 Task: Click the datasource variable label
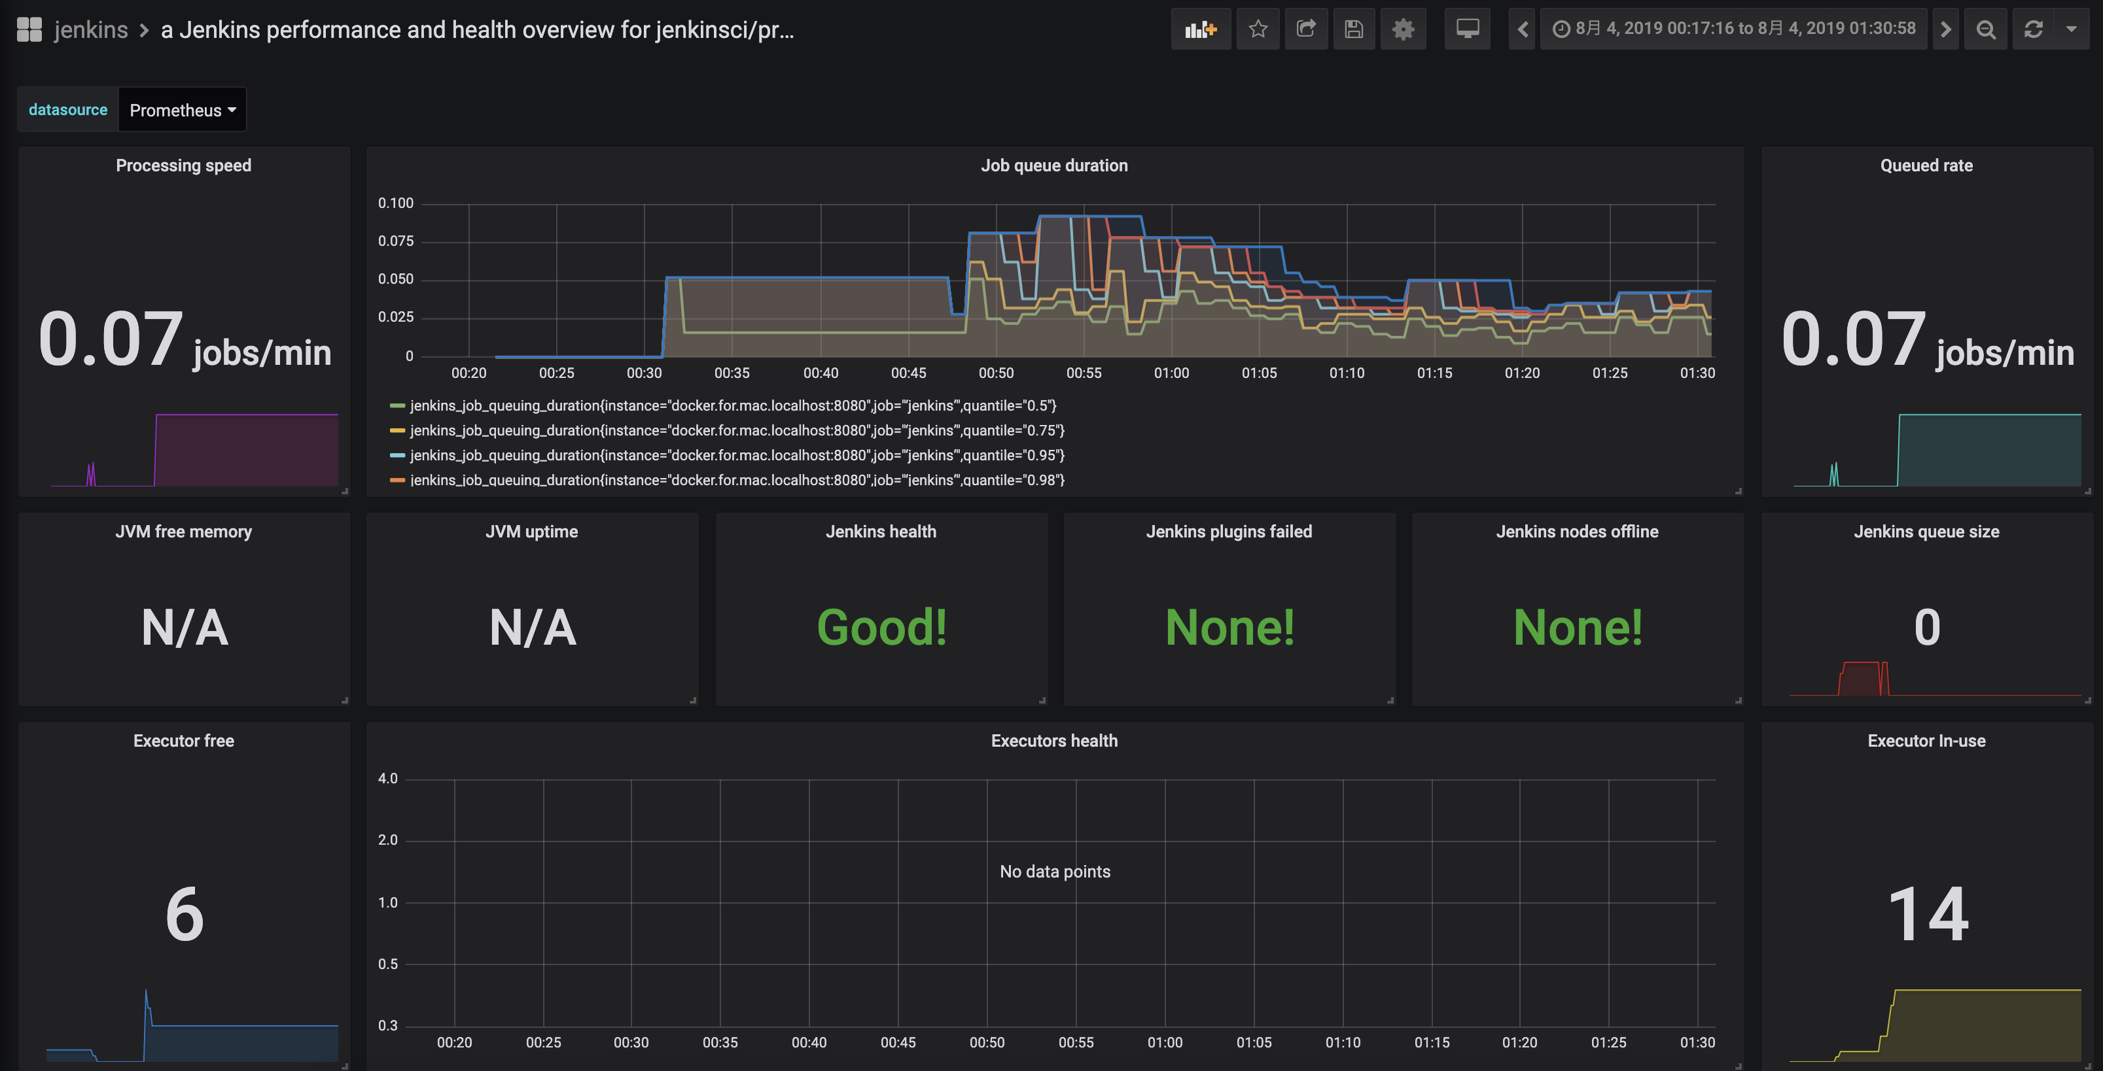[x=68, y=109]
